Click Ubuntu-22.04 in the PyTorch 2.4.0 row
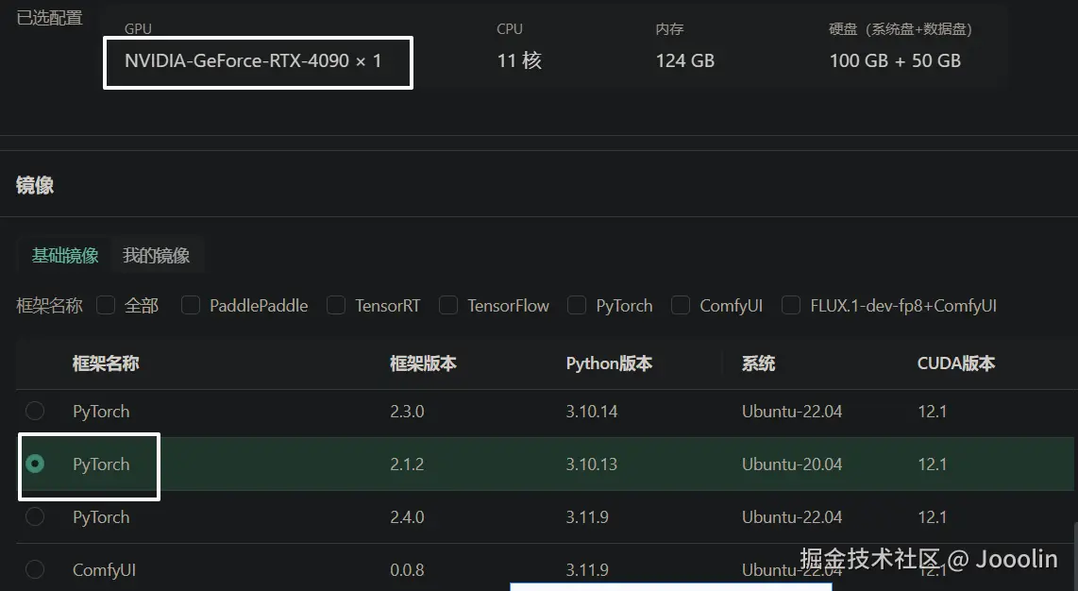This screenshot has height=591, width=1078. click(792, 517)
